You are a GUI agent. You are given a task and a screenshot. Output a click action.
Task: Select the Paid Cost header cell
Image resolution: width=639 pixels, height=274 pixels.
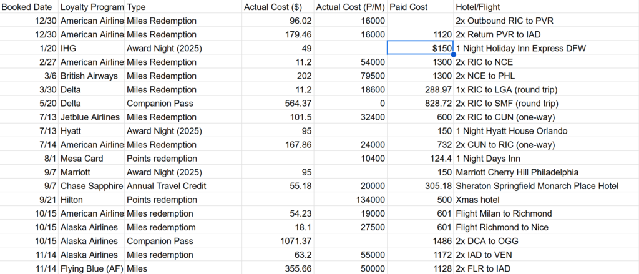coord(409,7)
